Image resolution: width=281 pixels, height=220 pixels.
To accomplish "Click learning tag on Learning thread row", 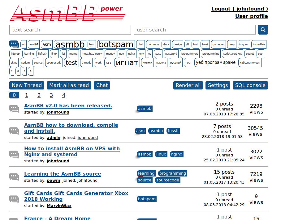I will 146,173.
